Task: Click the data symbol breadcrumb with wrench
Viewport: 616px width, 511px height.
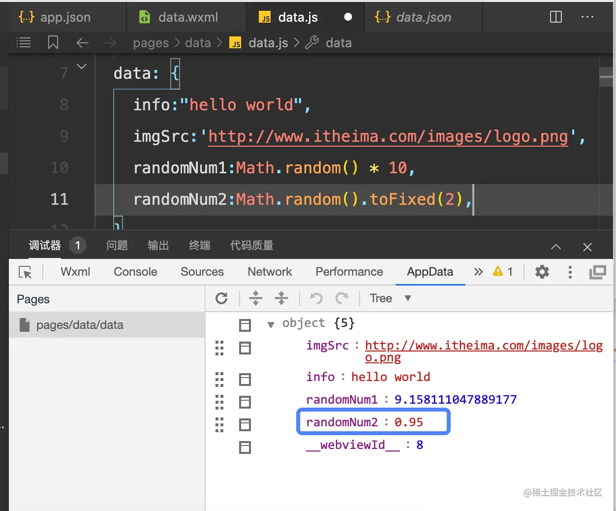Action: coord(329,43)
